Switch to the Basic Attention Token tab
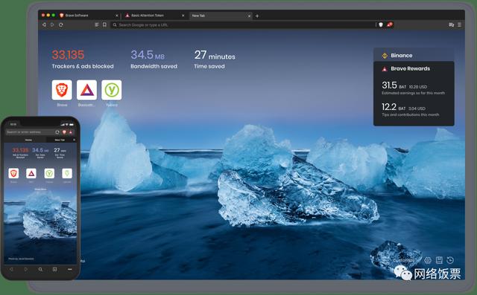Viewport: 477px width, 295px height. pyautogui.click(x=154, y=16)
